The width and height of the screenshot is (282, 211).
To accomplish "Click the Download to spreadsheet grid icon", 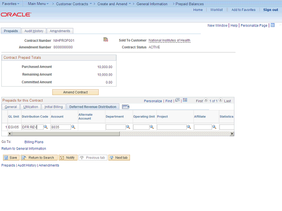I will click(185, 100).
